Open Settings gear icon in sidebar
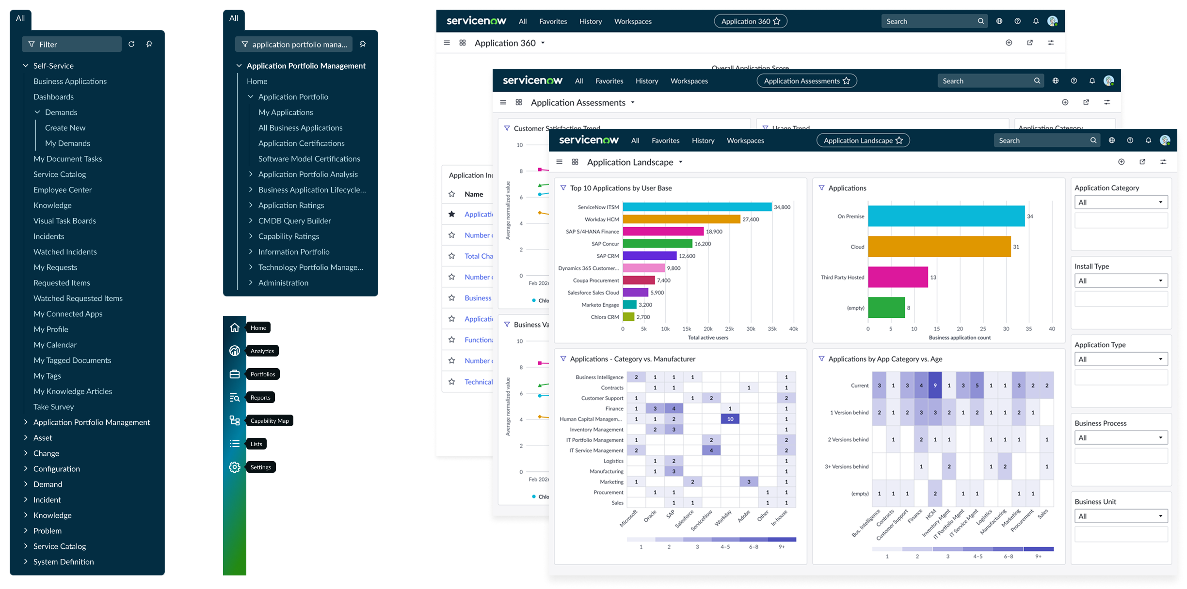 [x=235, y=467]
